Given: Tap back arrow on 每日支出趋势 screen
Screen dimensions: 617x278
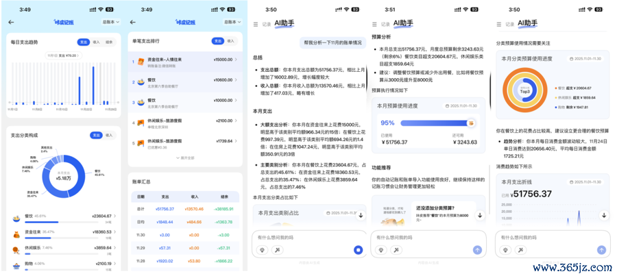Looking at the screenshot, I should point(11,22).
